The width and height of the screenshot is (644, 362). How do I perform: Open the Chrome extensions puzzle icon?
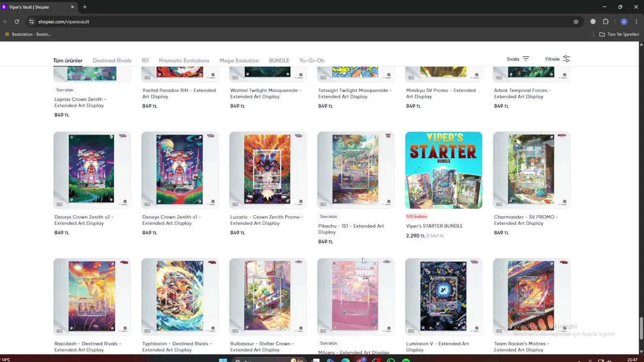pos(606,22)
